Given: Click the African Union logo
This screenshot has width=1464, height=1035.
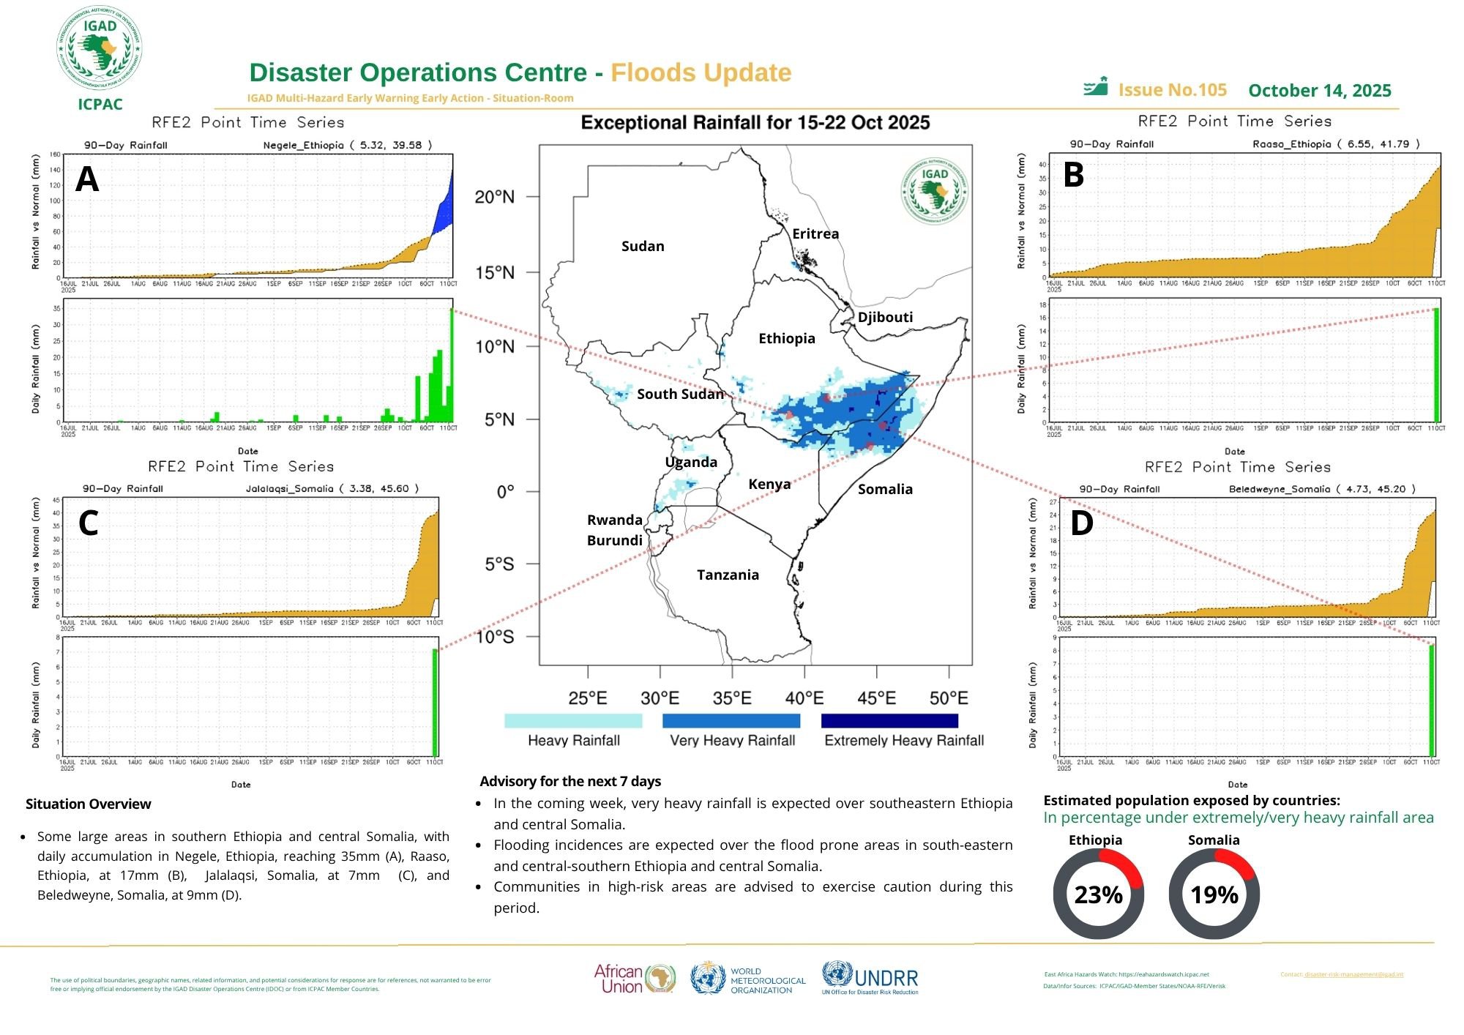Looking at the screenshot, I should tap(634, 979).
